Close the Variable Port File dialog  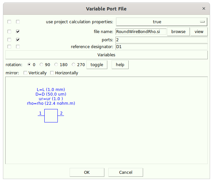[203, 9]
